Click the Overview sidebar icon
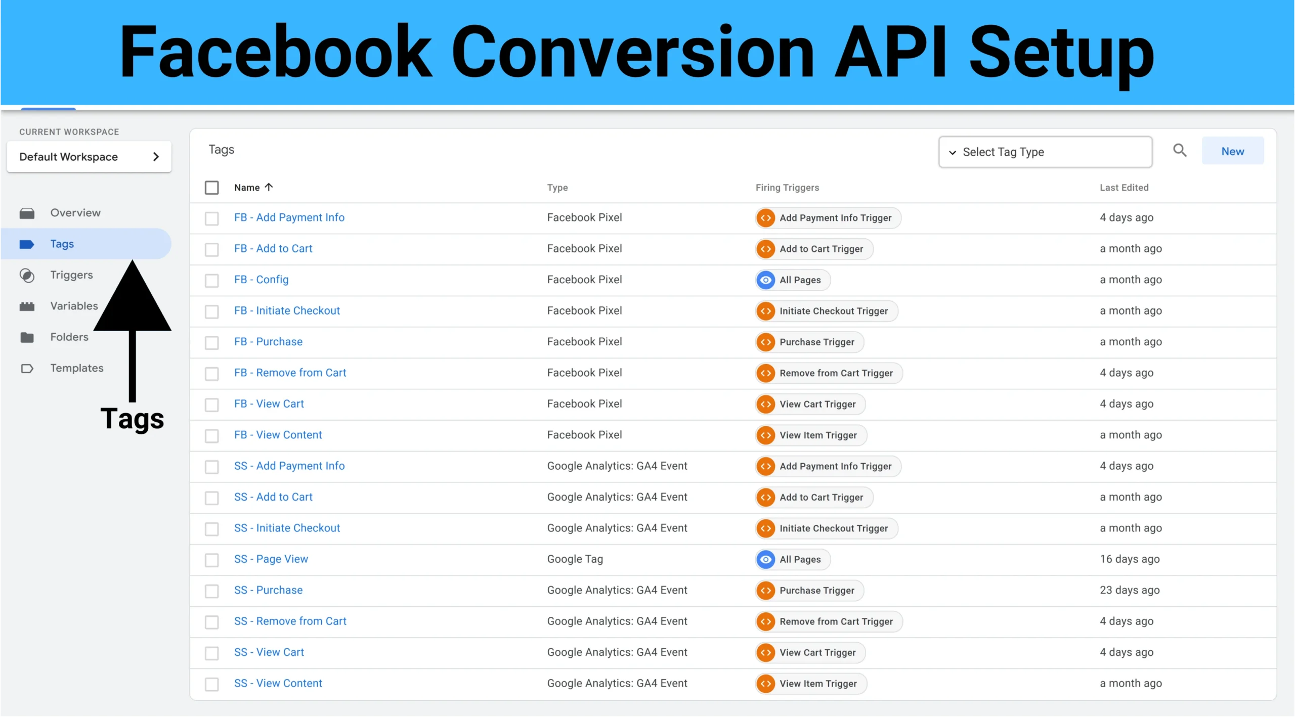Screen dimensions: 1295x717 tap(27, 213)
